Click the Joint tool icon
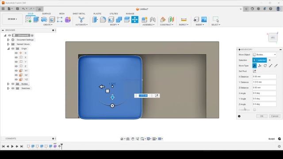 coord(153,19)
